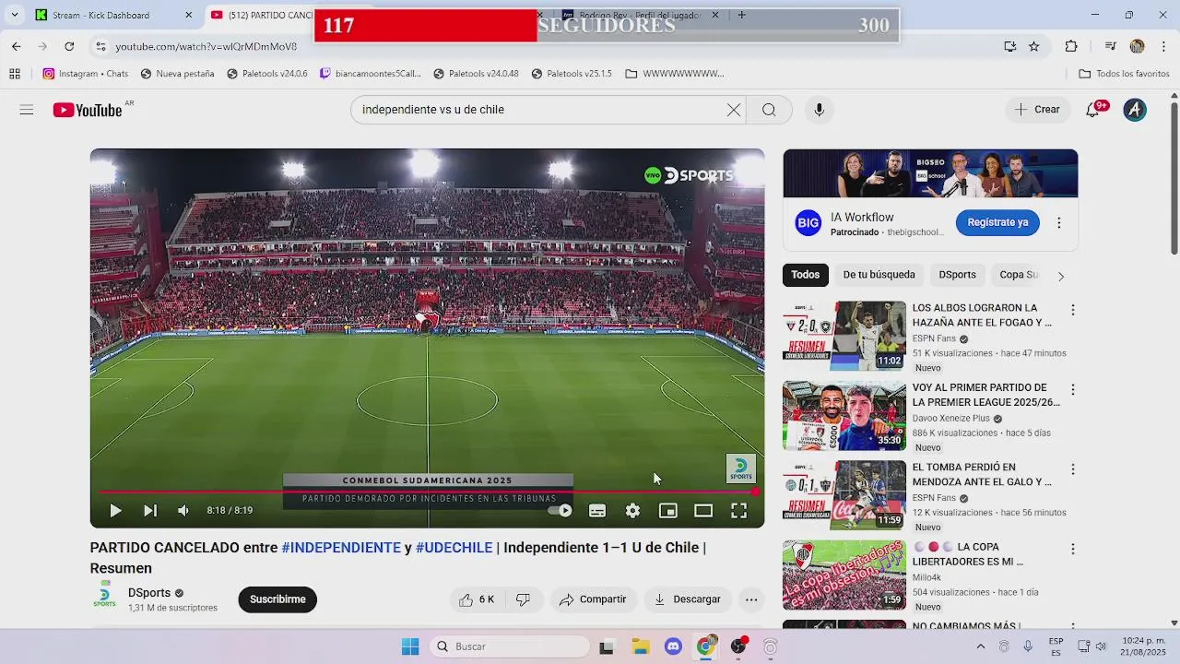Open Todos los favoritos folder
The height and width of the screenshot is (664, 1180).
coord(1124,74)
